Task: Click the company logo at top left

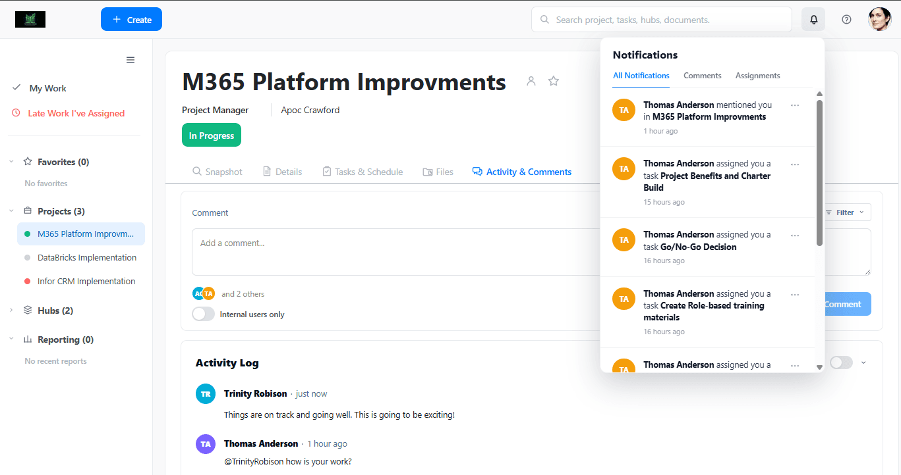Action: pos(30,20)
